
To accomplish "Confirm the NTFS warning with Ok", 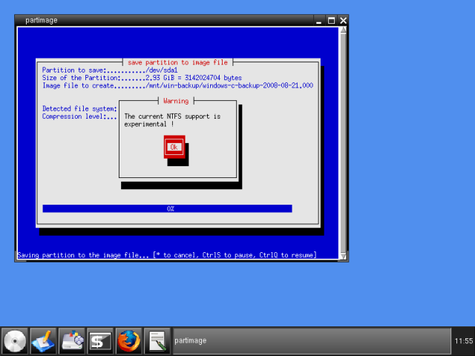I will (x=174, y=147).
